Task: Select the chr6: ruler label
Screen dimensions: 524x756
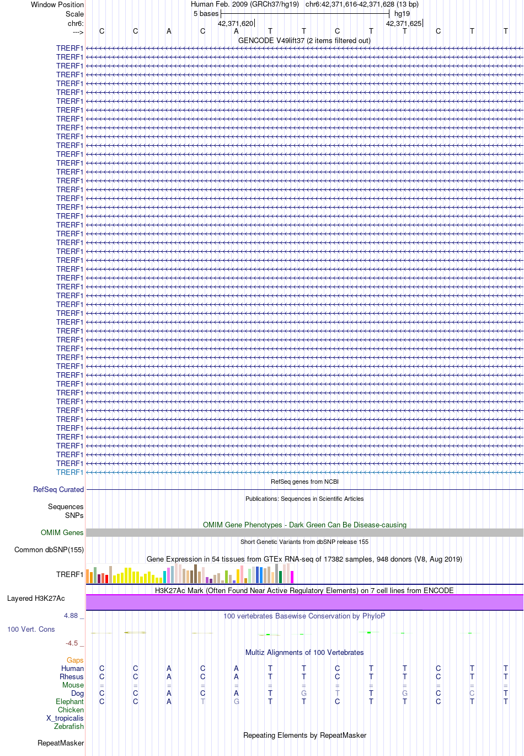Action: pyautogui.click(x=76, y=23)
